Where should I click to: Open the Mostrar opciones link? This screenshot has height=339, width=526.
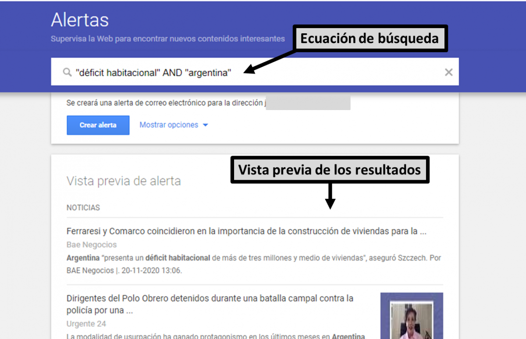coord(169,125)
